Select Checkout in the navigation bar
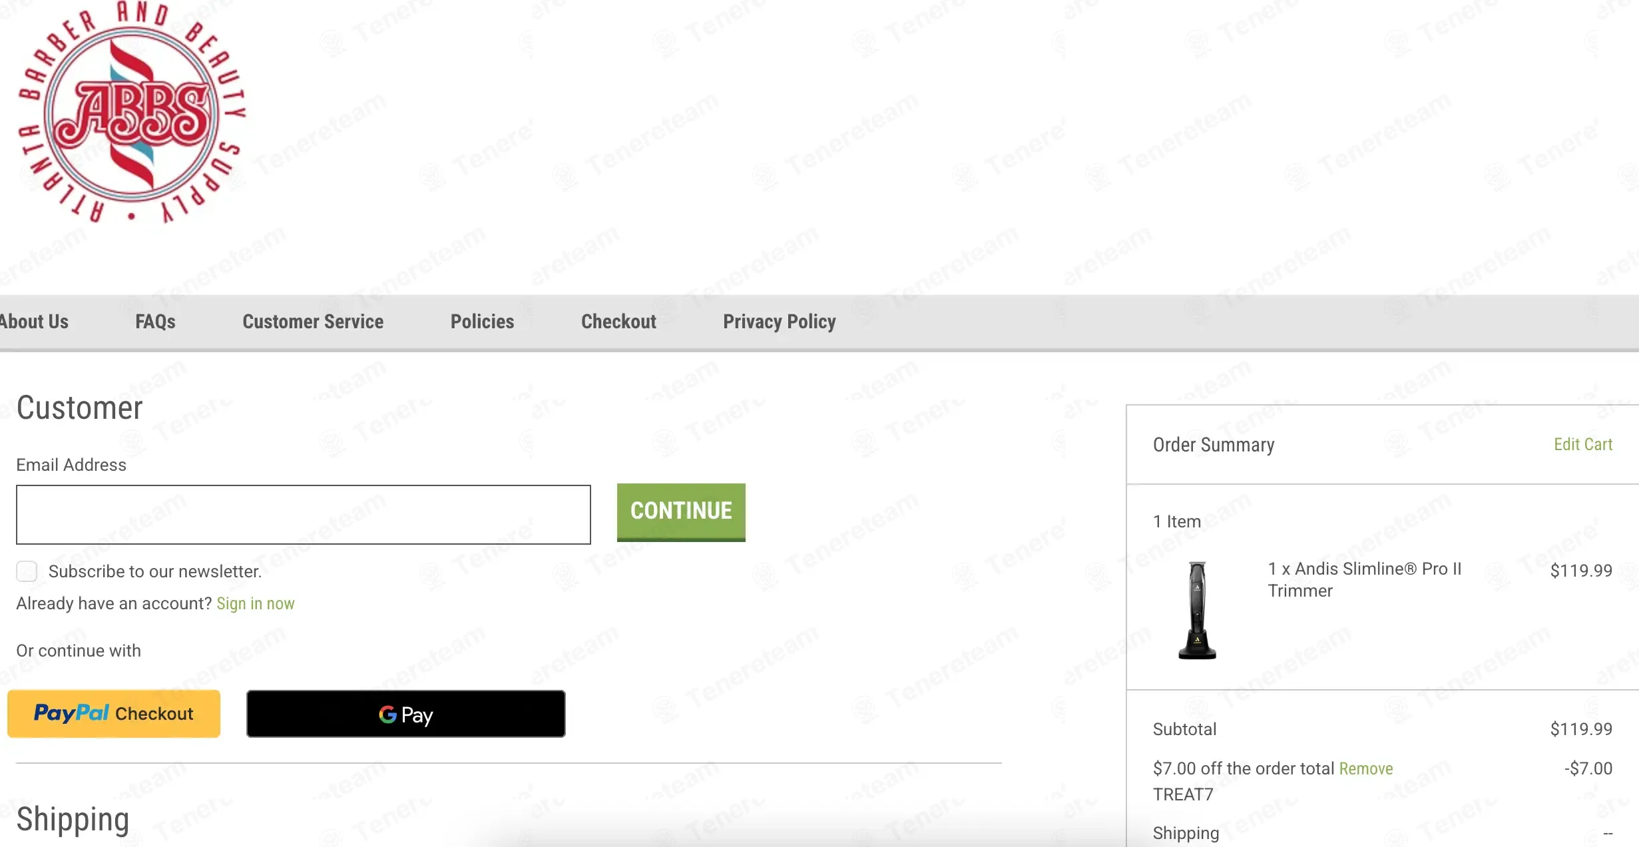The image size is (1639, 847). (x=618, y=322)
